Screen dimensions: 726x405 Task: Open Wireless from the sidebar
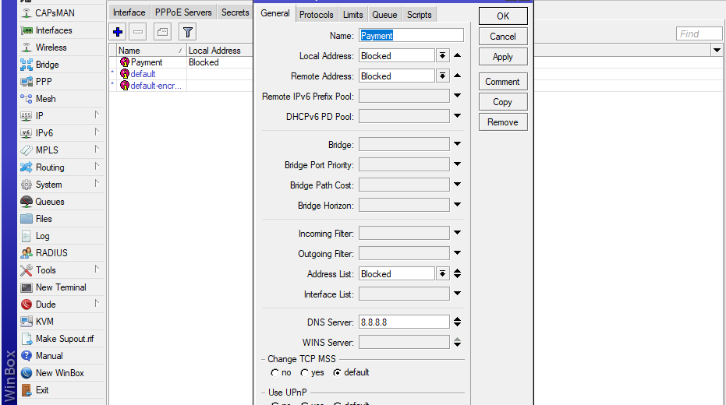coord(51,48)
